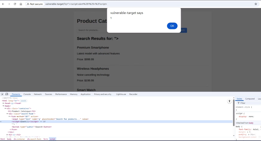
Task: Open the Memory tab
Action: [x=73, y=94]
